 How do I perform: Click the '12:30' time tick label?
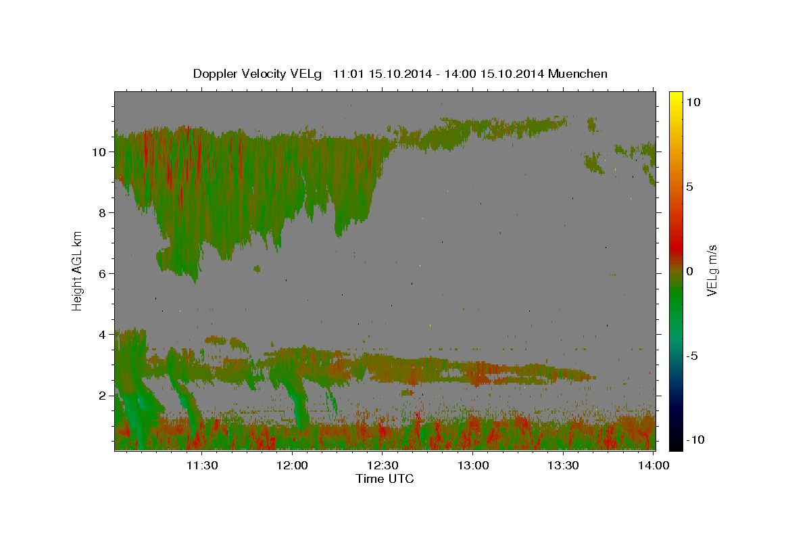[x=383, y=465]
